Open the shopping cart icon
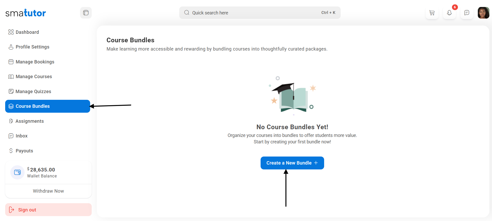The image size is (492, 221). point(432,13)
